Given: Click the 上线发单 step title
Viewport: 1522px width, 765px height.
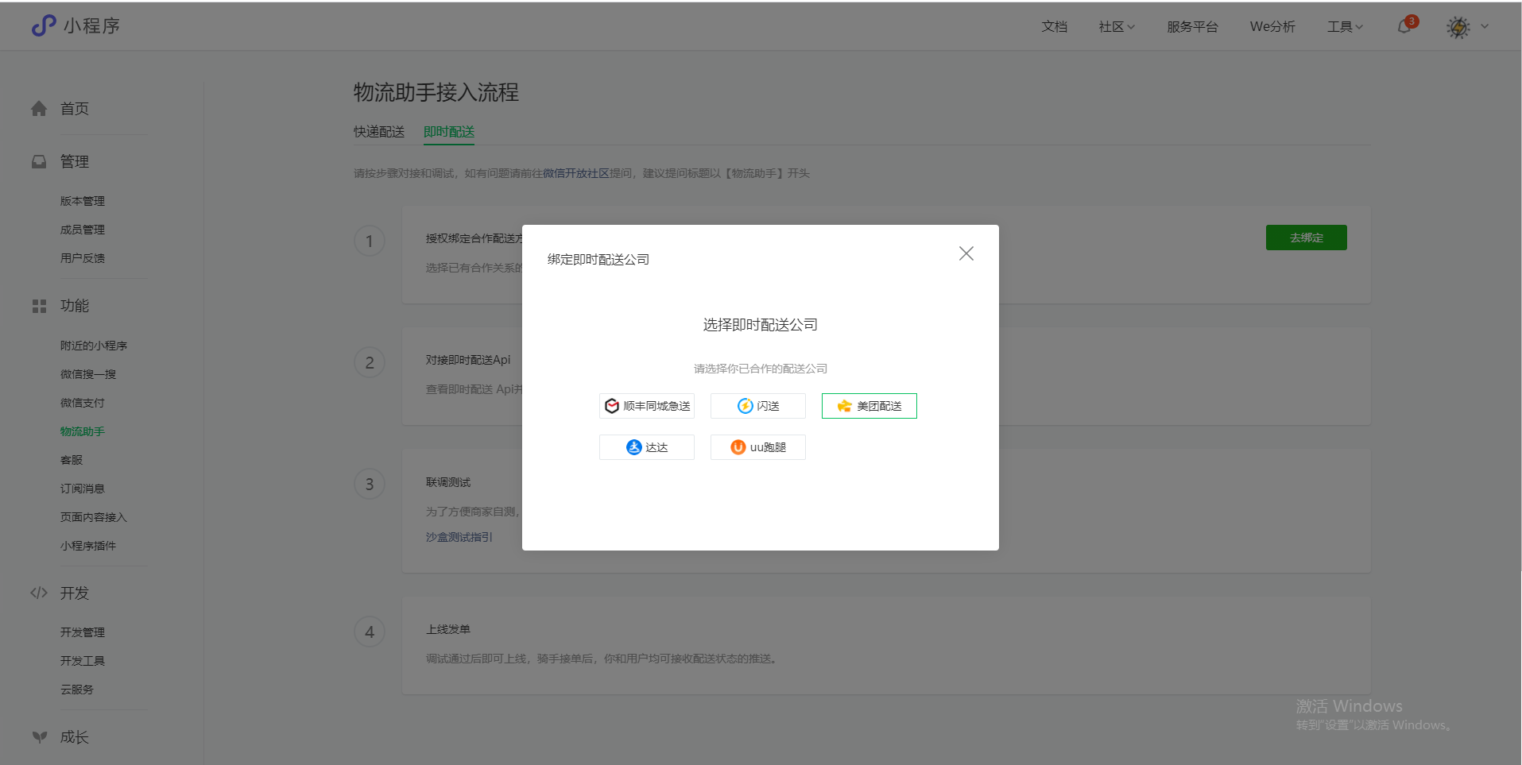Looking at the screenshot, I should [x=448, y=629].
